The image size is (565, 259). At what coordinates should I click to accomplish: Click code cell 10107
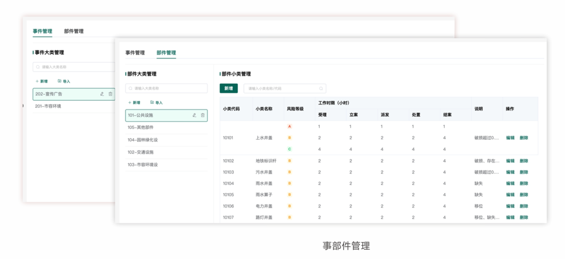click(228, 217)
